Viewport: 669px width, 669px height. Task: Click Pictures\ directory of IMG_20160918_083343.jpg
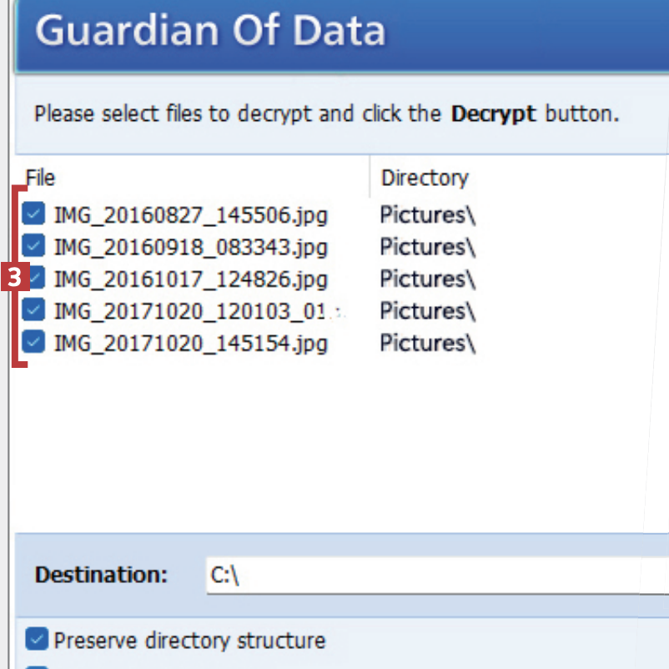[427, 248]
